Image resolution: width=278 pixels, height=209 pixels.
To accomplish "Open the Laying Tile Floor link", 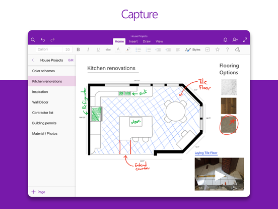I will coord(206,153).
